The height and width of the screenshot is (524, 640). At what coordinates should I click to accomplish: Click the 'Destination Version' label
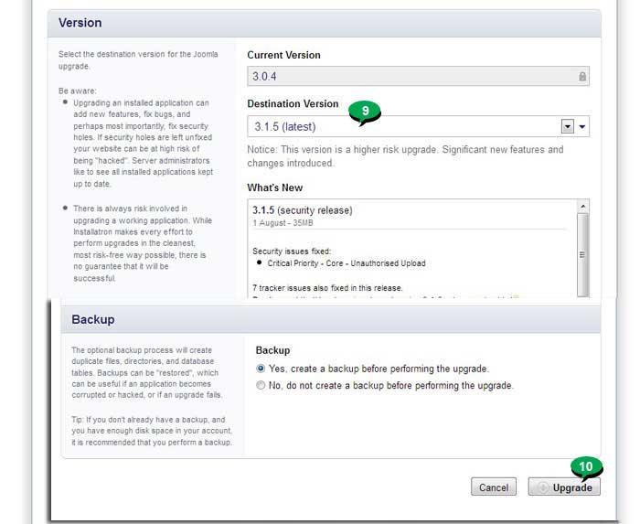[x=293, y=103]
